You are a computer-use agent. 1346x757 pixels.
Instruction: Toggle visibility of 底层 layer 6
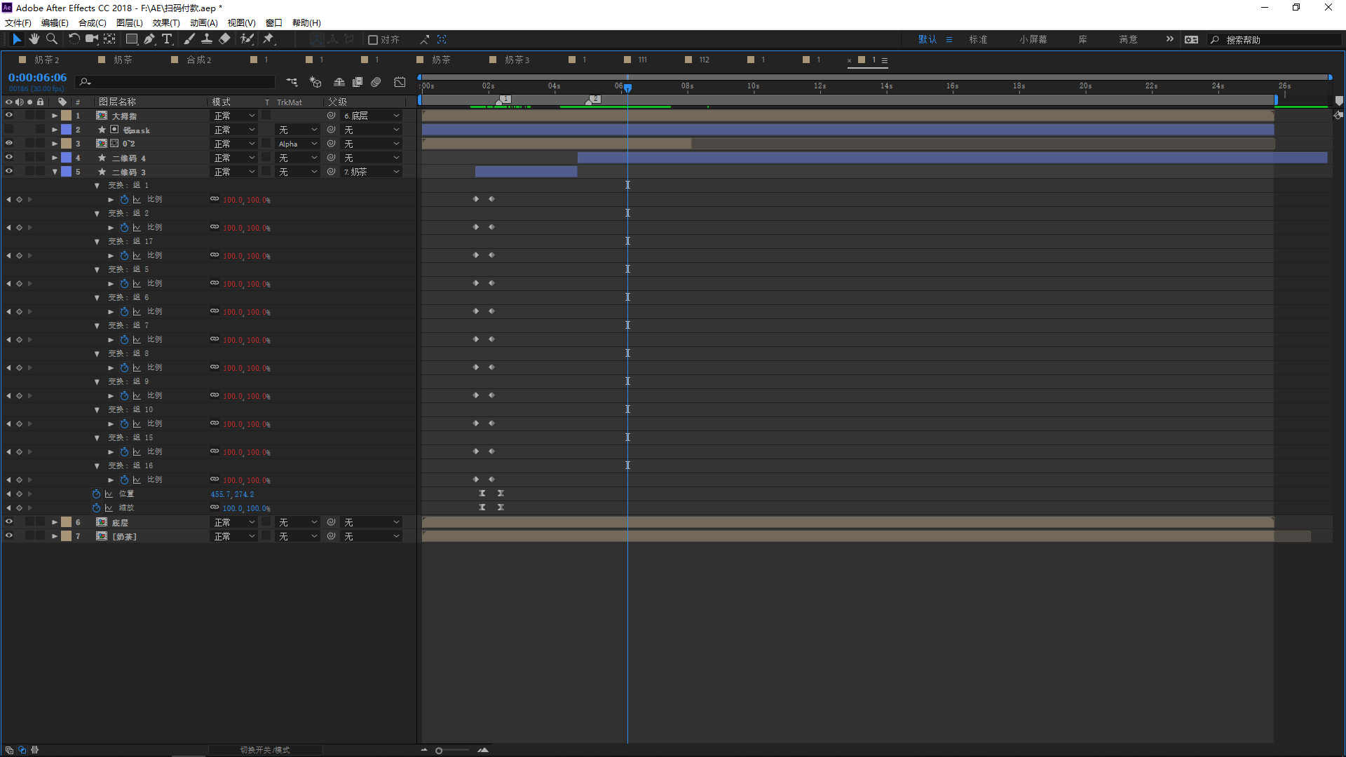click(9, 522)
